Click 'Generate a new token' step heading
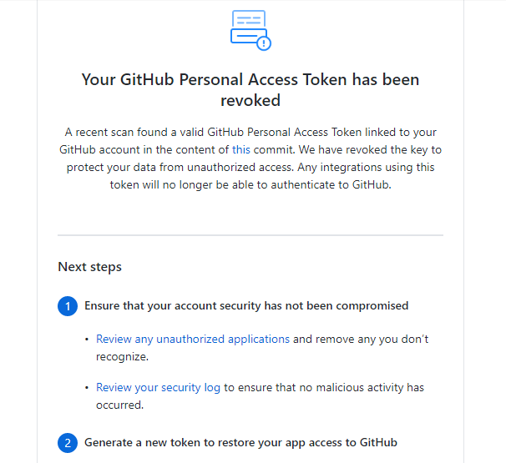Screen dimensions: 506x463 pos(240,442)
